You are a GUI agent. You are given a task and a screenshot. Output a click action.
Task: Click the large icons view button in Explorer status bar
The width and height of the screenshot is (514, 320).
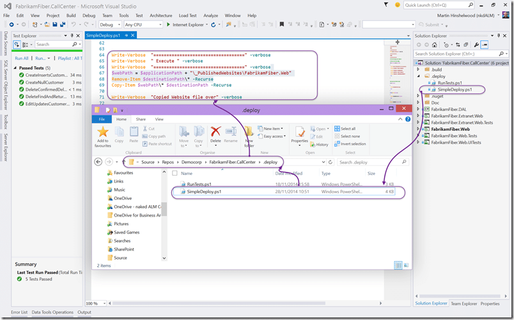tap(406, 265)
